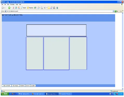Click the first quick launch icon
Viewport: 124px width, 97px height.
[x=11, y=94]
